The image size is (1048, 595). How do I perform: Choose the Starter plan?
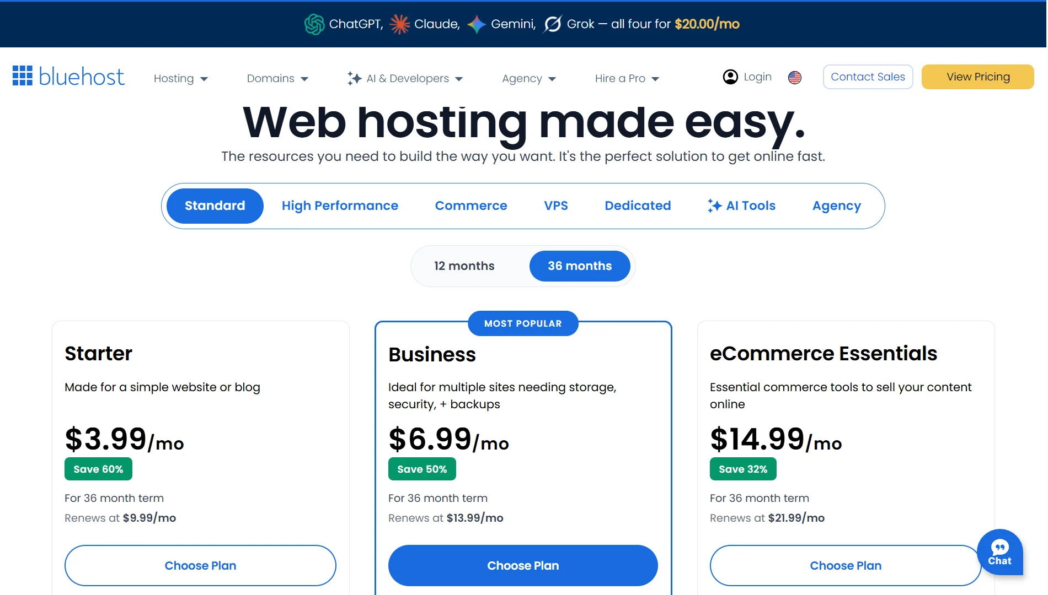pyautogui.click(x=200, y=565)
